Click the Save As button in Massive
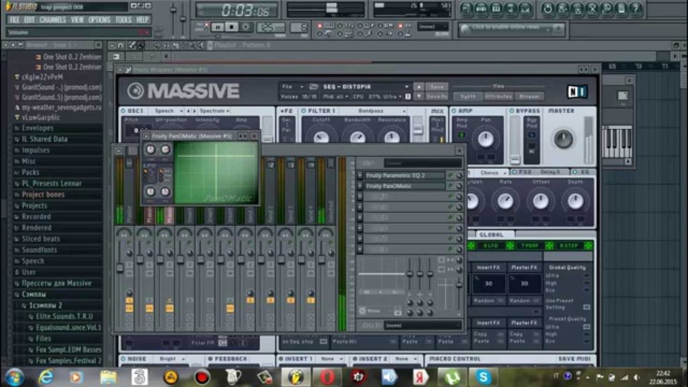The height and width of the screenshot is (387, 688). (x=437, y=97)
